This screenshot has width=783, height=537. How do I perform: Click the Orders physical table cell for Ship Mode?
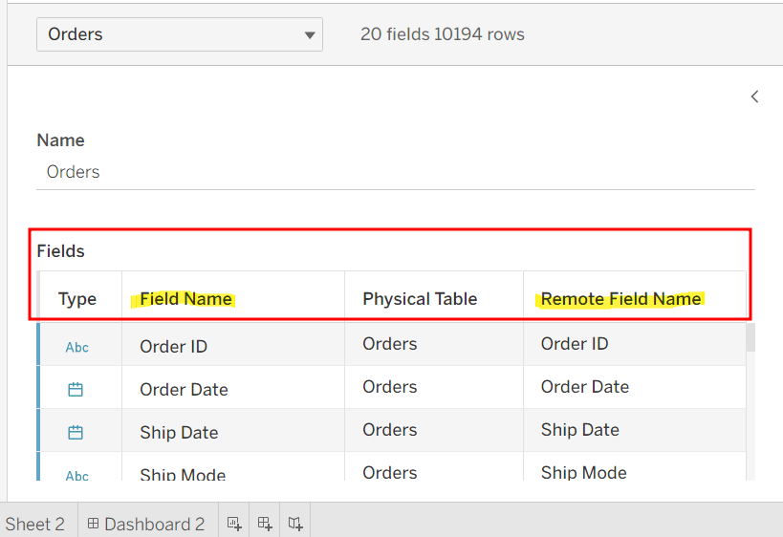(x=434, y=466)
